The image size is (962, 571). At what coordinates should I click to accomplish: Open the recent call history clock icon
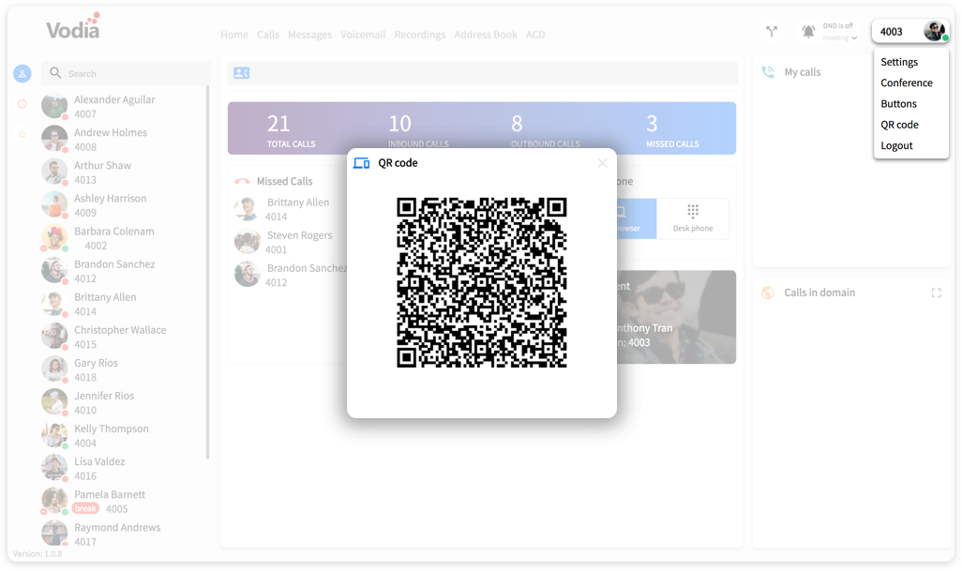coord(23,104)
